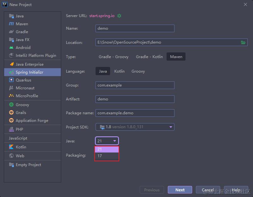
Task: Open the Project SDK dropdown
Action: (135, 127)
